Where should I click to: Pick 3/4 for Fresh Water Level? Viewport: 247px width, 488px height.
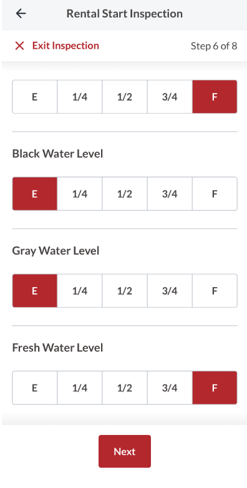click(170, 388)
